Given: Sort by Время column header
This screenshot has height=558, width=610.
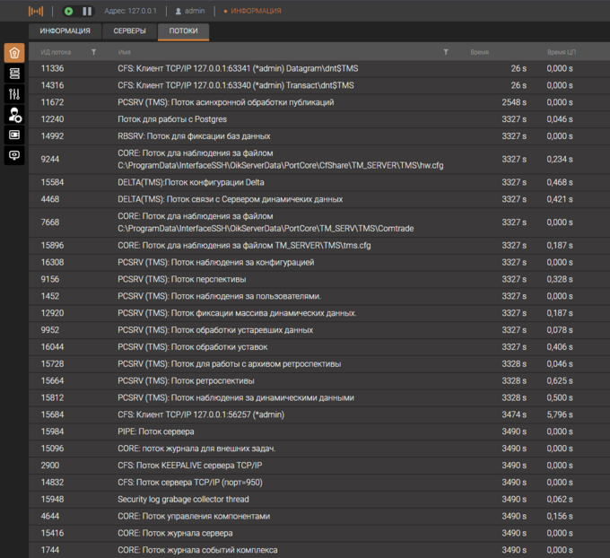Looking at the screenshot, I should coord(480,52).
